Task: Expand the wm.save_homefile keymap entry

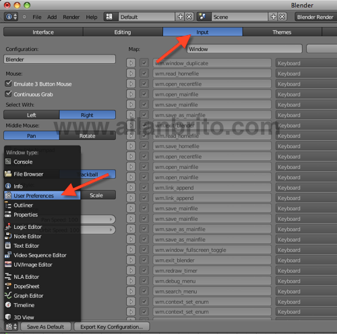Action: tap(131, 146)
